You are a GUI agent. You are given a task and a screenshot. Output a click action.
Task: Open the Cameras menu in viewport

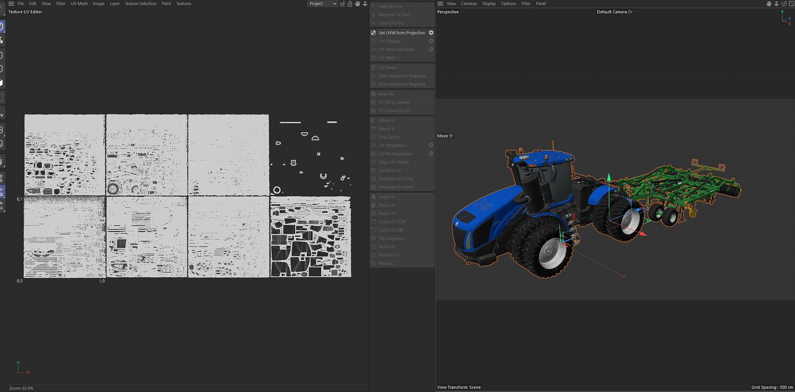tap(469, 4)
